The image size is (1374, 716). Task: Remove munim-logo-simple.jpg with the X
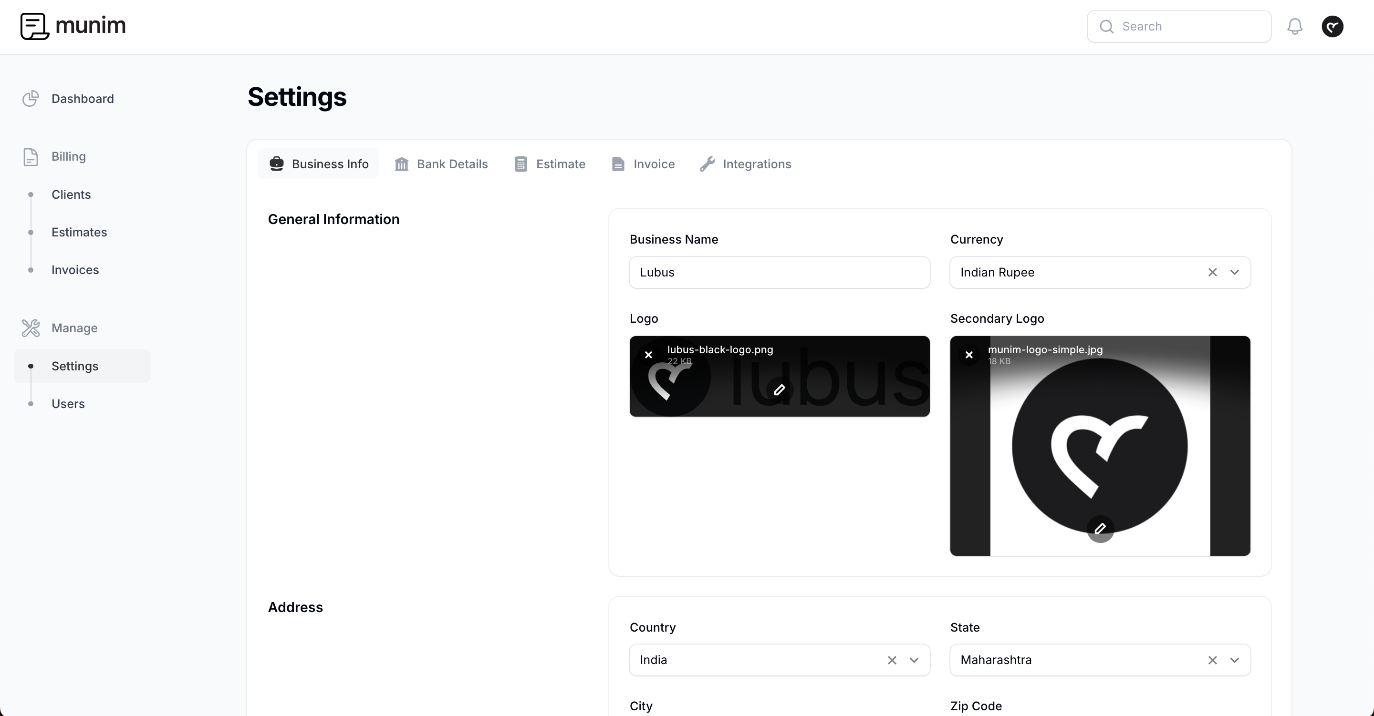click(x=968, y=355)
